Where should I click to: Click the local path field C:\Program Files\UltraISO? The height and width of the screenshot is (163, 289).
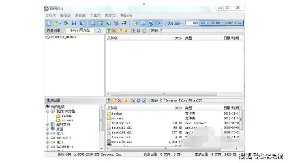[x=201, y=101]
